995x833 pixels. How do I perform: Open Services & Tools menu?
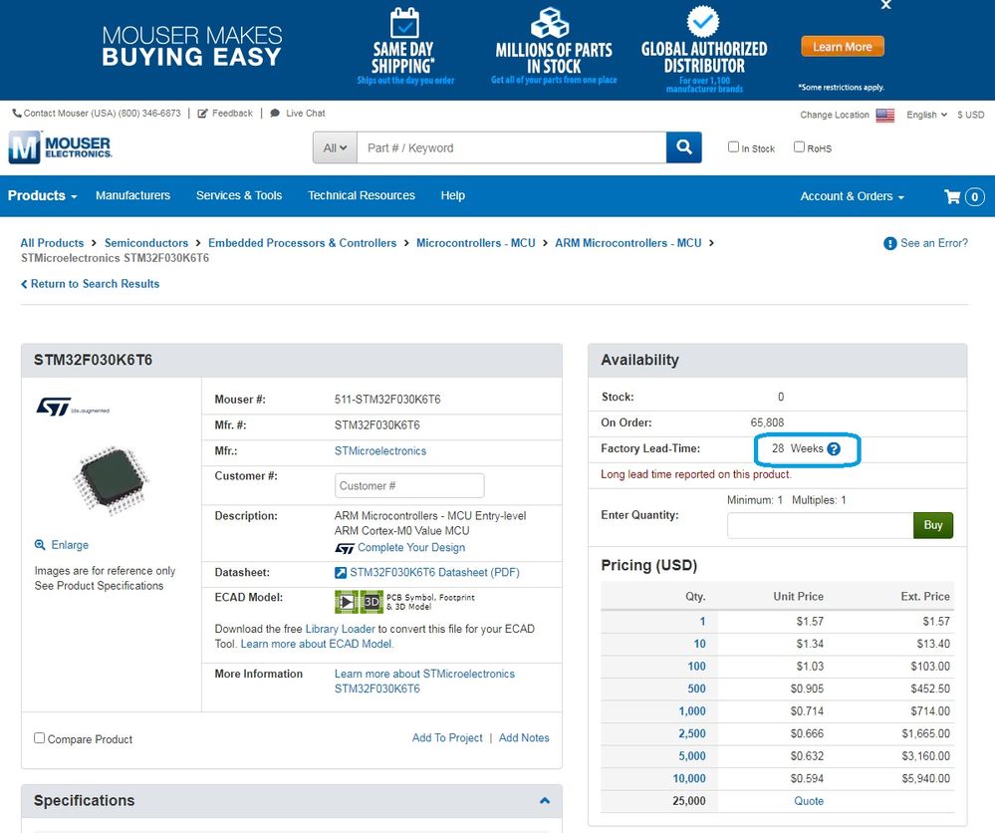[239, 195]
